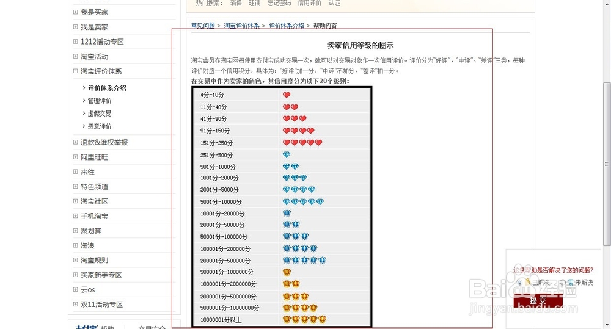The width and height of the screenshot is (611, 329).
Task: Click the three gold crowns for 2000001分-5000000分
Action: pyautogui.click(x=296, y=296)
